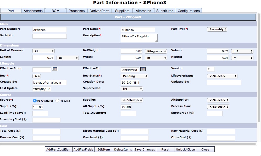Click the AddFlexFields button
261x156 pixels.
[x=83, y=149]
